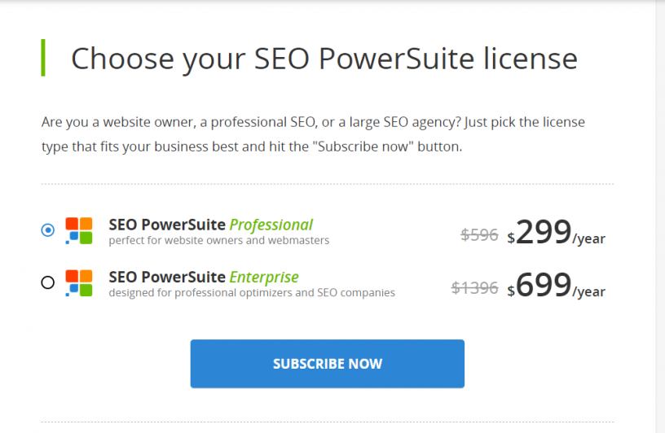
Task: Click the SEO PowerSuite Professional title
Action: click(211, 225)
